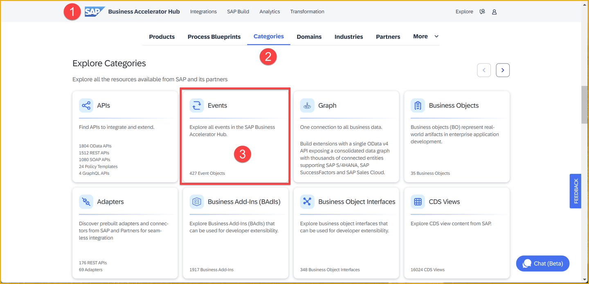Image resolution: width=589 pixels, height=284 pixels.
Task: Click '1804 OData APIs' text
Action: tap(95, 146)
